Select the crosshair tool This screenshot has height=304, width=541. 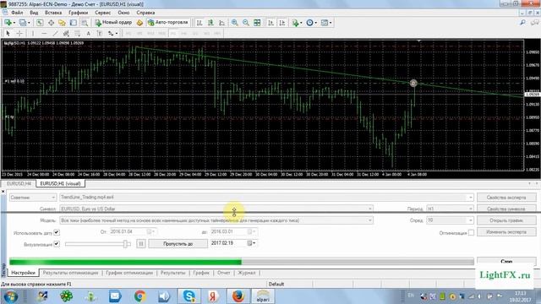(x=19, y=33)
